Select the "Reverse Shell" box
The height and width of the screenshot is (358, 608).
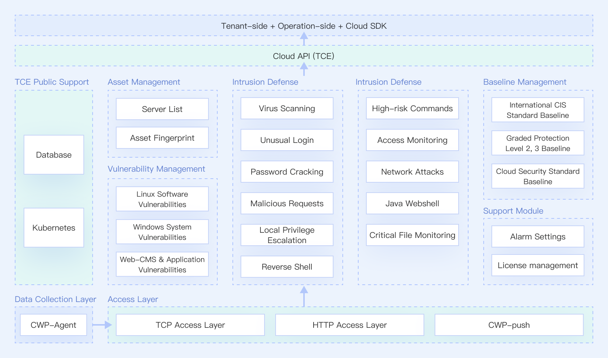(287, 267)
